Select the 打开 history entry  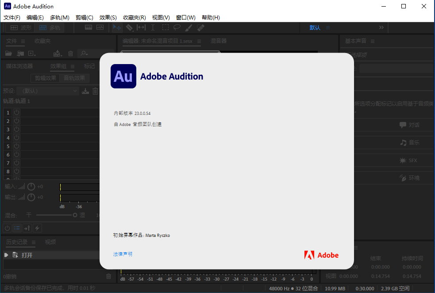[51, 255]
